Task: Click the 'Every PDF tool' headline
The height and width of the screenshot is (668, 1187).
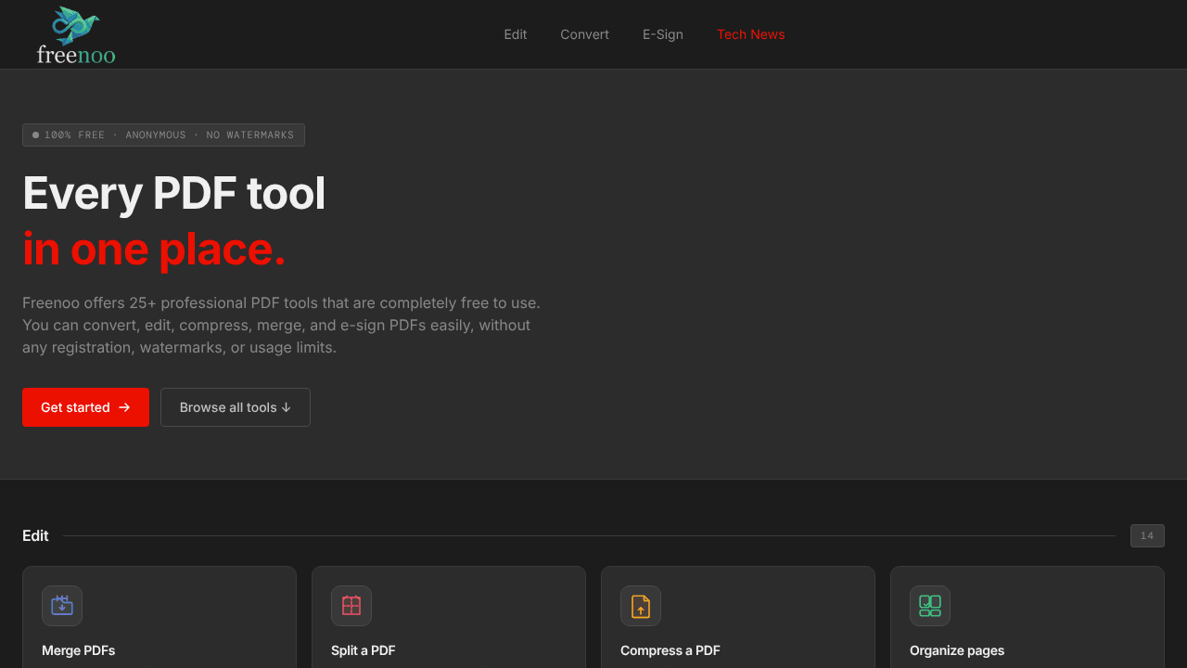Action: (x=174, y=194)
